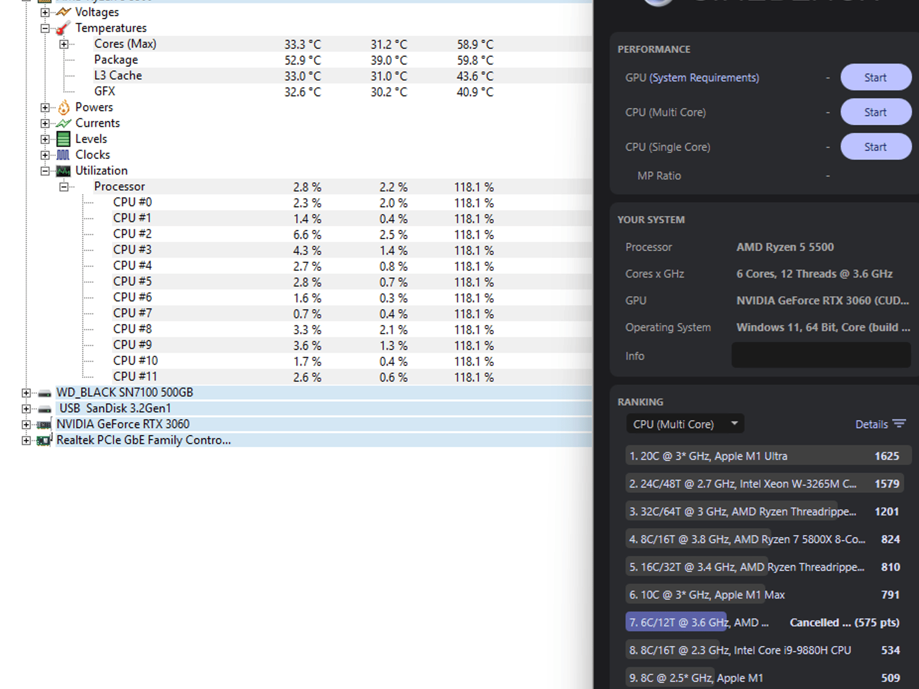Click the Utilization monitor icon
This screenshot has width=919, height=689.
63,171
